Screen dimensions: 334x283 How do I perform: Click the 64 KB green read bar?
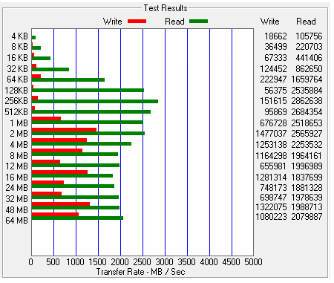click(68, 79)
